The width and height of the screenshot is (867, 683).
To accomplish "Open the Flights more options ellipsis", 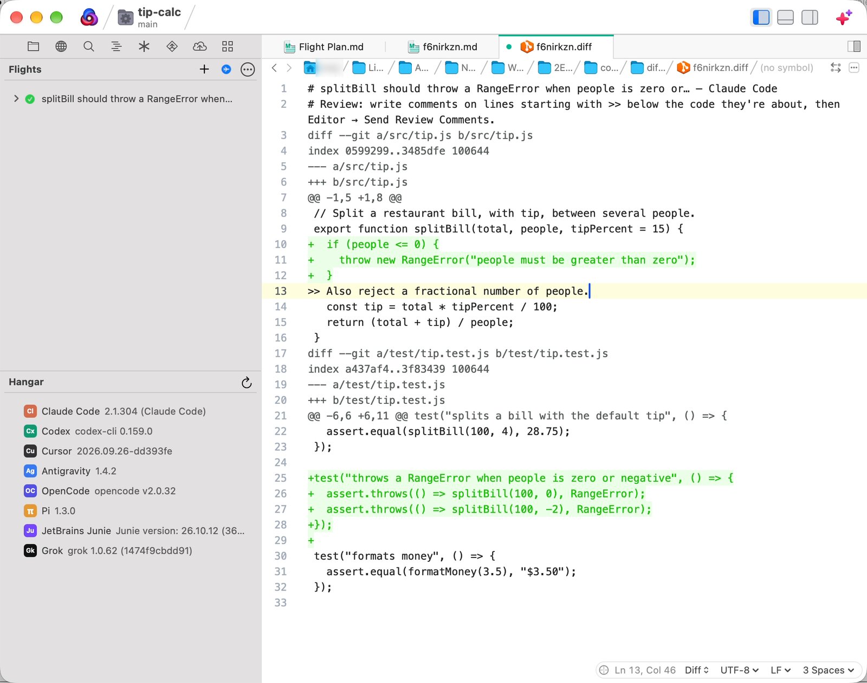I will (x=248, y=69).
